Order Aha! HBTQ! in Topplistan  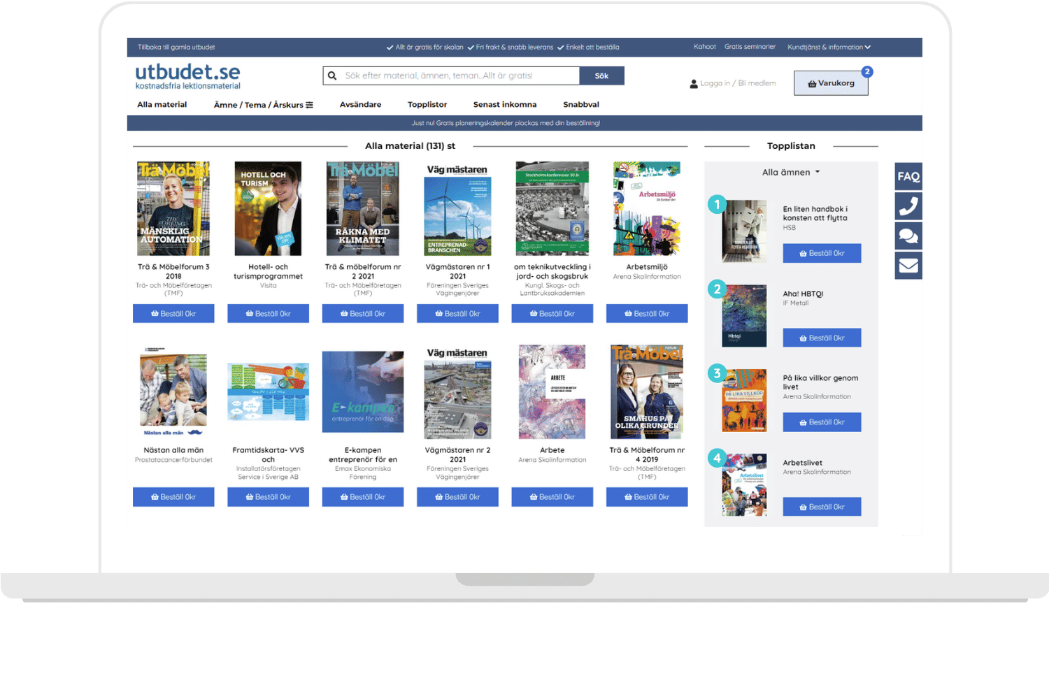pos(822,338)
